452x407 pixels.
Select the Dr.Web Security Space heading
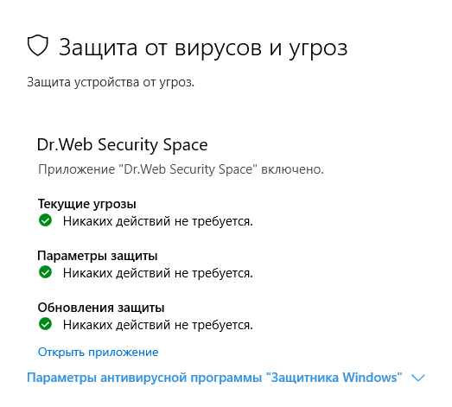pos(122,144)
